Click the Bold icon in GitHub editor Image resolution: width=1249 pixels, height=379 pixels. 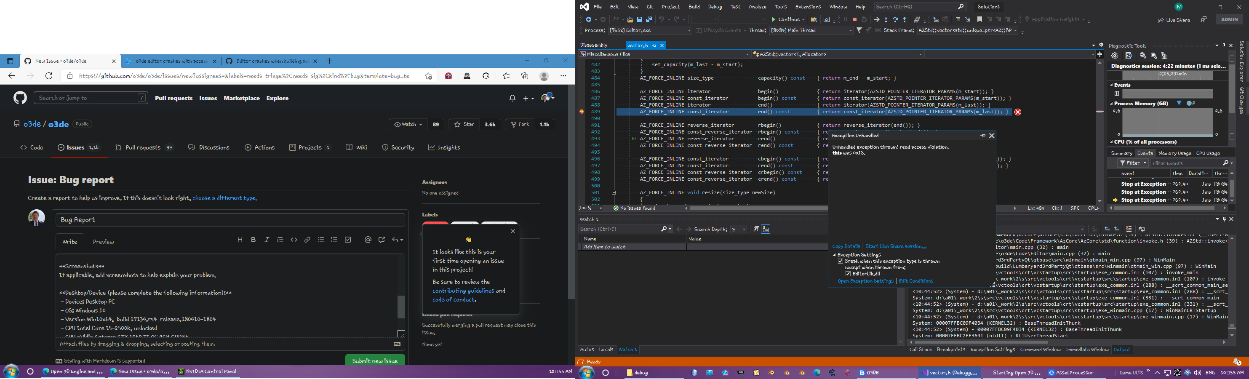tap(253, 240)
